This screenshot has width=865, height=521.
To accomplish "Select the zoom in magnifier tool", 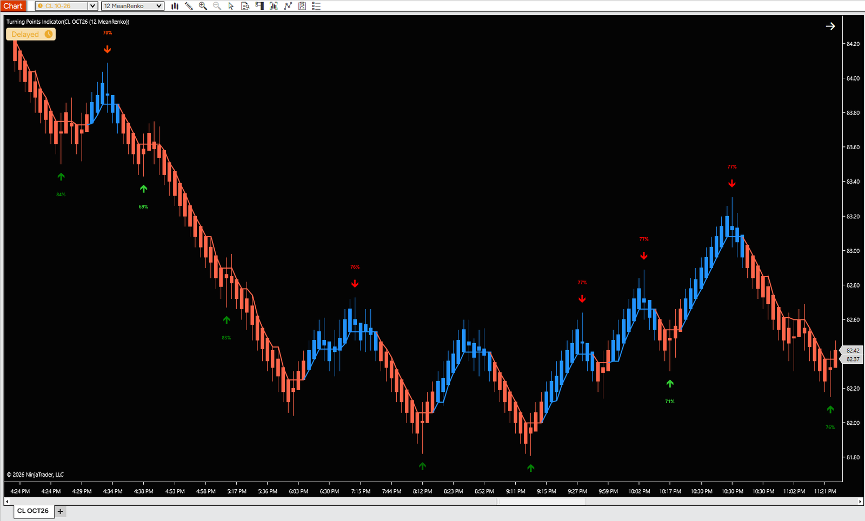I will pos(203,6).
